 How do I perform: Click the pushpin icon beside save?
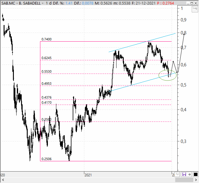tap(190, 174)
